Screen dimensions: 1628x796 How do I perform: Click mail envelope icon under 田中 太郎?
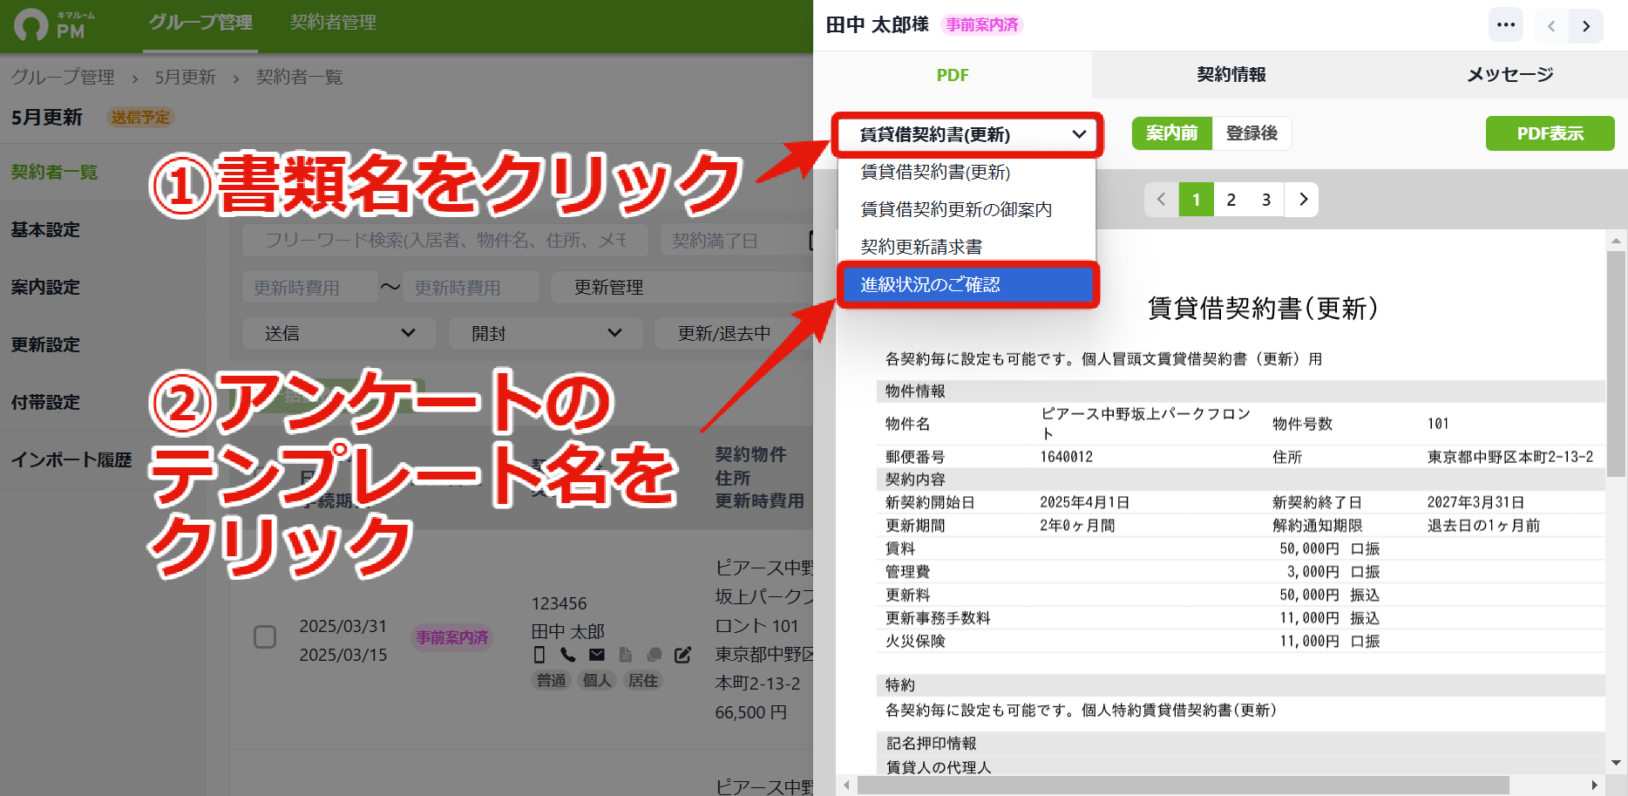point(597,655)
